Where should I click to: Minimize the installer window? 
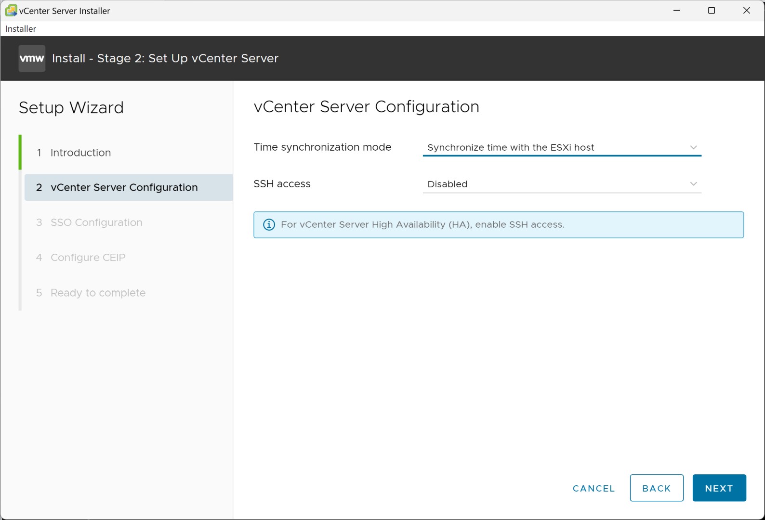677,10
